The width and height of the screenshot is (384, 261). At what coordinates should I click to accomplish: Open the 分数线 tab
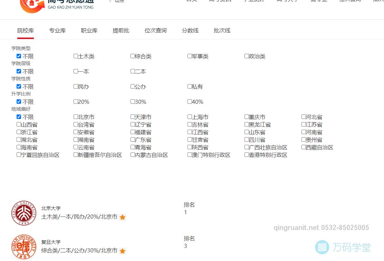pyautogui.click(x=190, y=30)
